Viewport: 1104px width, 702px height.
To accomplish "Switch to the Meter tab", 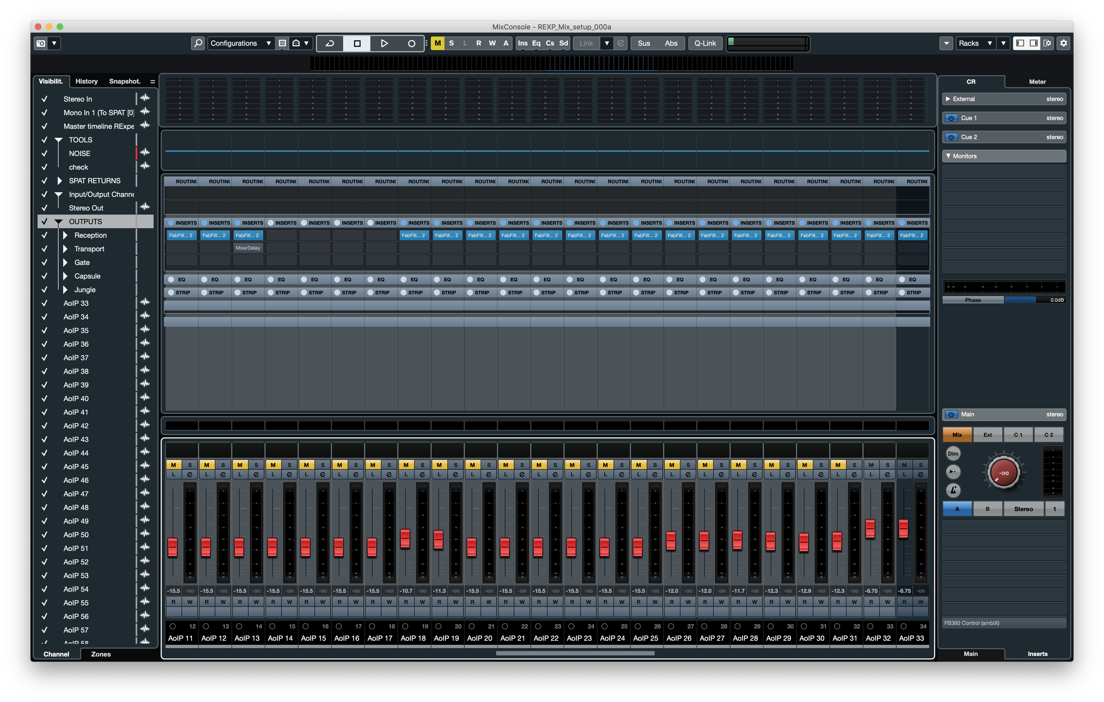I will tap(1037, 82).
